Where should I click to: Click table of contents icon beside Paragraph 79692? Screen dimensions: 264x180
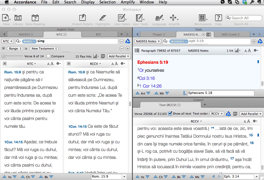pyautogui.click(x=137, y=51)
